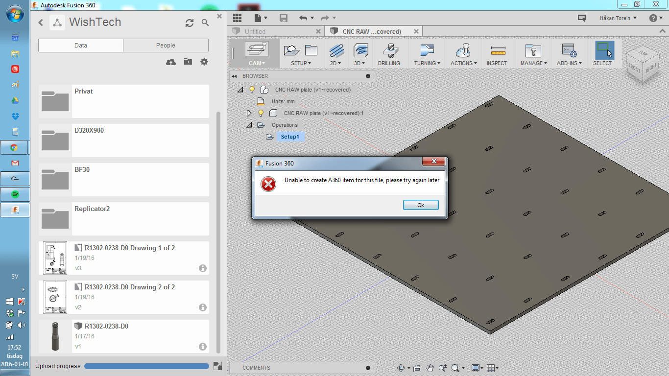Viewport: 669px width, 376px height.
Task: Create a new folder in the project
Action: click(x=188, y=62)
